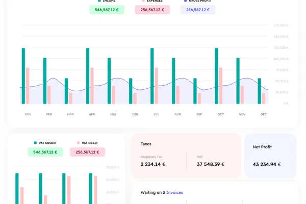Click the JUL month label
Viewport: 306px width, 204px height.
pyautogui.click(x=157, y=114)
